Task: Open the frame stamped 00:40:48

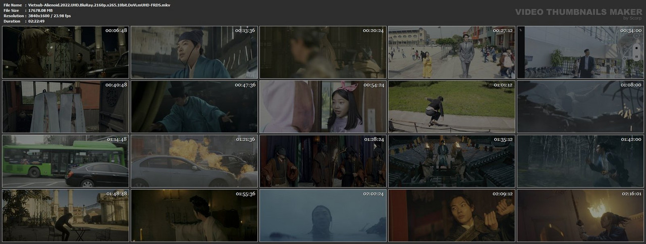Action: coord(66,107)
